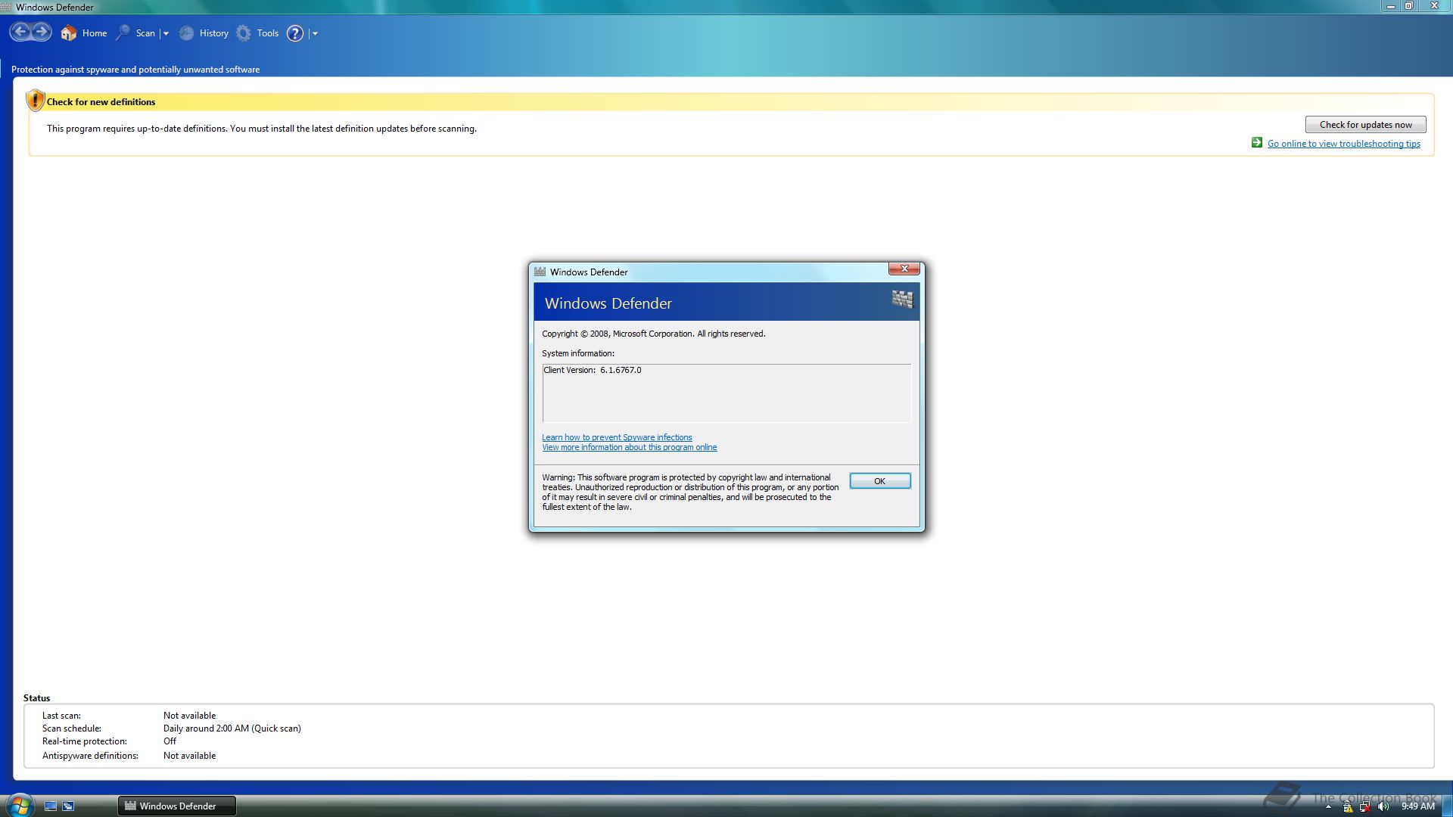
Task: Open the 9:49 AM taskbar clock
Action: click(1417, 806)
